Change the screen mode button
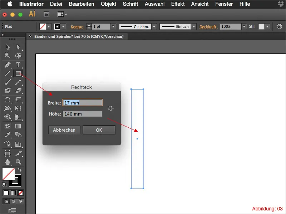Image resolution: width=286 pixels, height=214 pixels. click(x=13, y=210)
